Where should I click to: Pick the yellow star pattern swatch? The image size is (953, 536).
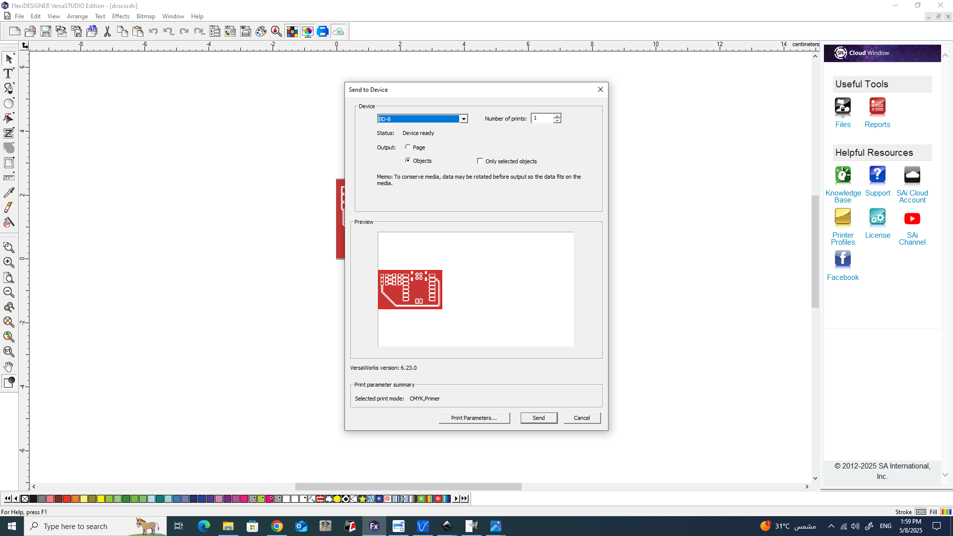(x=362, y=499)
